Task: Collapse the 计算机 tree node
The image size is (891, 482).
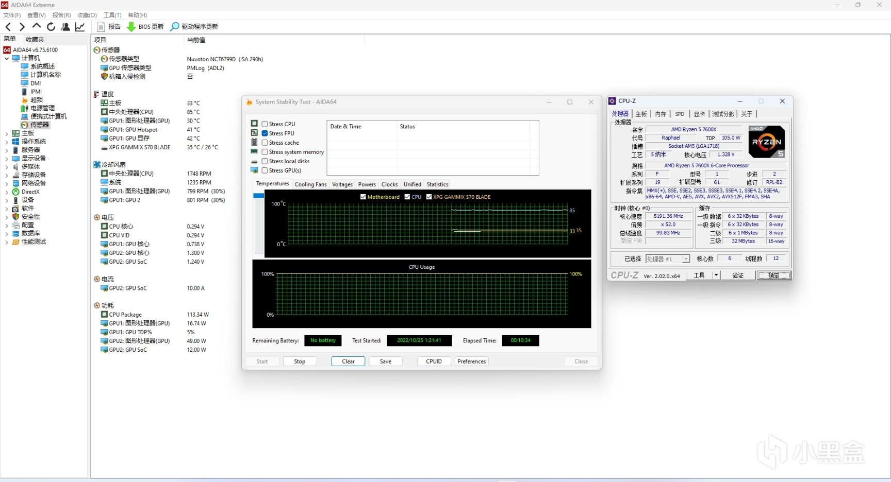Action: pyautogui.click(x=7, y=58)
